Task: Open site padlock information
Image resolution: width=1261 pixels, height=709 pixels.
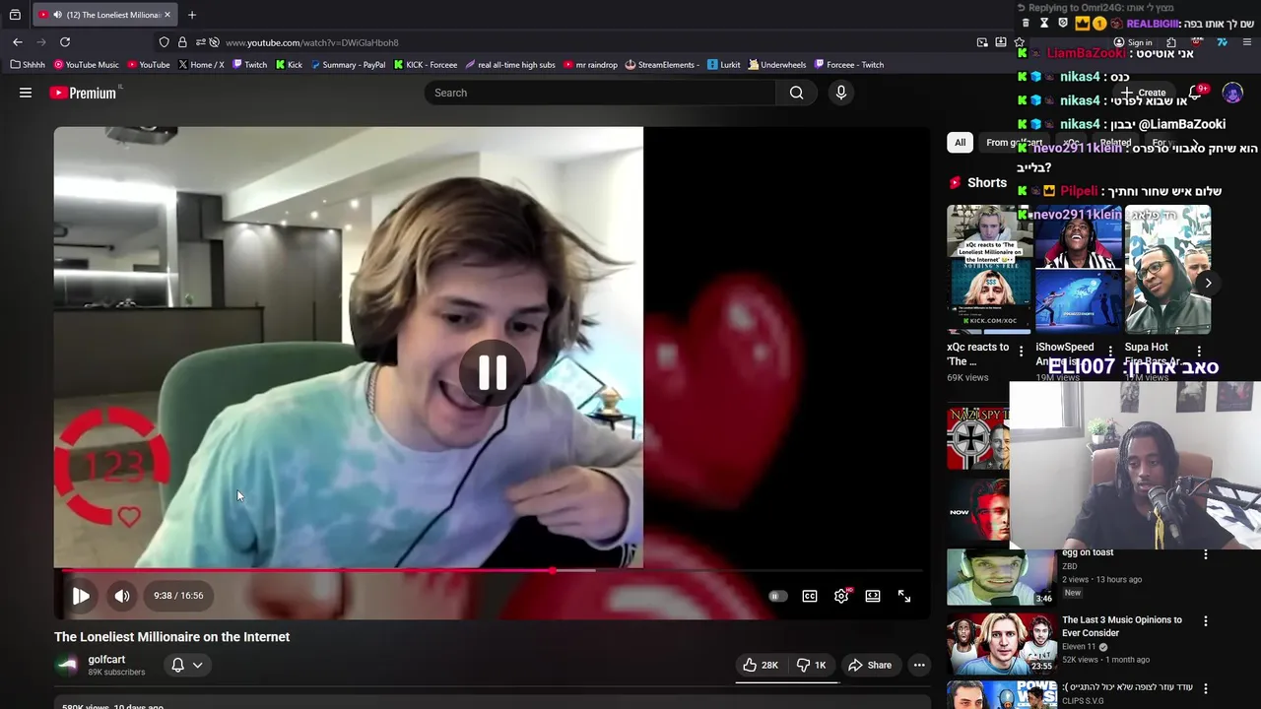Action: 182,42
